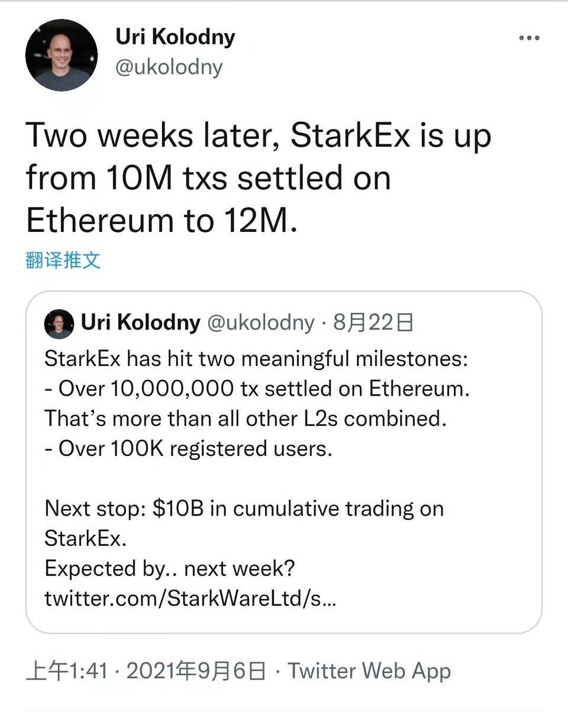Click Uri Kolodny name in quoted tweet
The height and width of the screenshot is (712, 568).
coord(140,322)
